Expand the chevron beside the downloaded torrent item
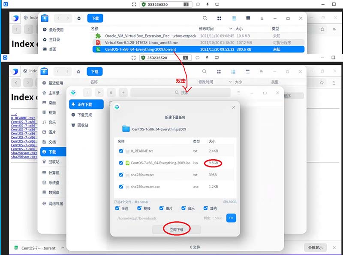Viewport: 343px width, 255px height. (63, 248)
